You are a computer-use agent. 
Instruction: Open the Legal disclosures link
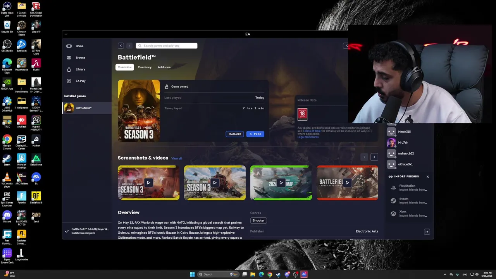point(308,137)
